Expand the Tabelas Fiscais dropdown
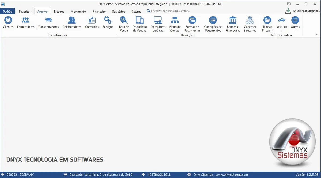Image resolution: width=321 pixels, height=178 pixels. (x=267, y=24)
